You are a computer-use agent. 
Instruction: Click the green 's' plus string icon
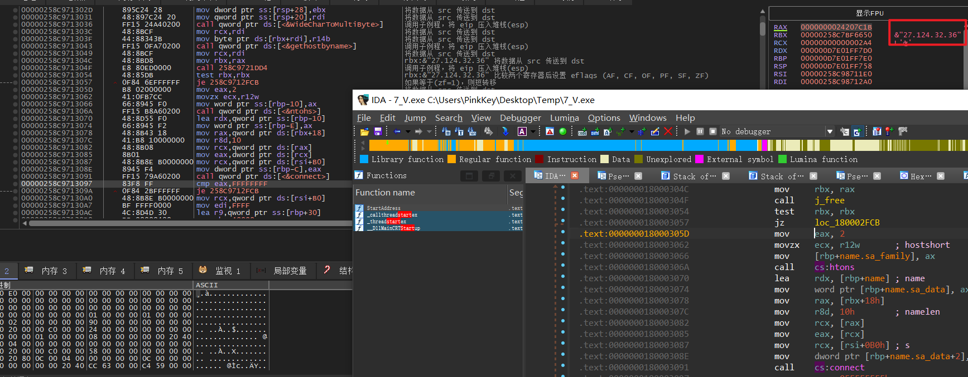(620, 131)
